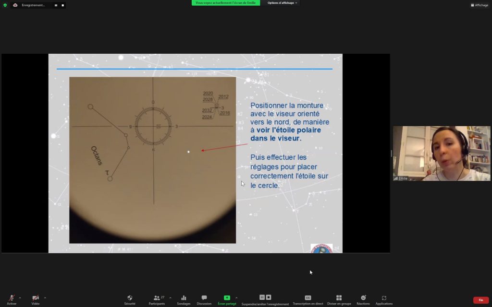Open the Discussion chat panel
Screen dimensions: 492x307
point(204,300)
